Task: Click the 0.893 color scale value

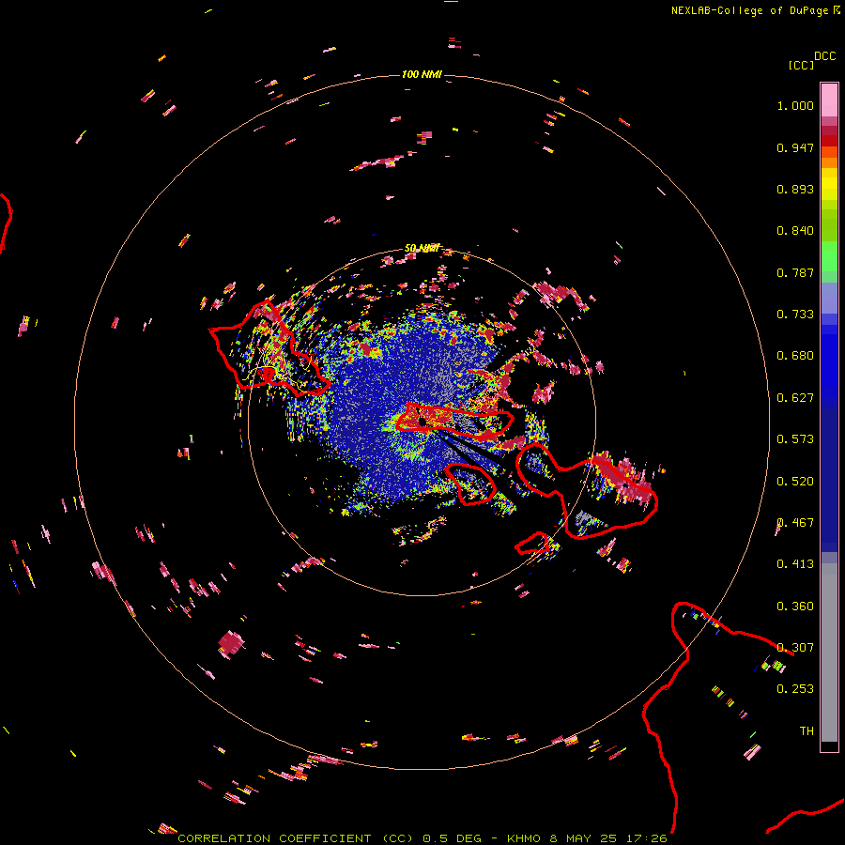Action: click(x=795, y=189)
